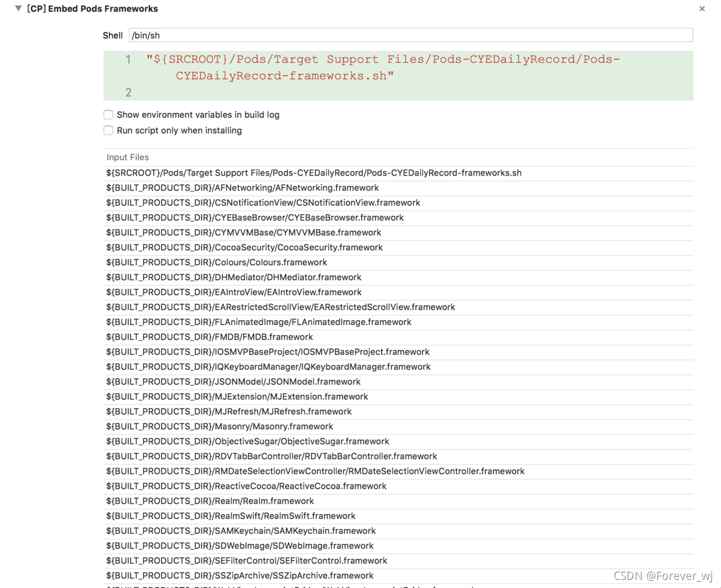Select the EAIntroView.framework input row
The height and width of the screenshot is (588, 721).
coord(398,293)
